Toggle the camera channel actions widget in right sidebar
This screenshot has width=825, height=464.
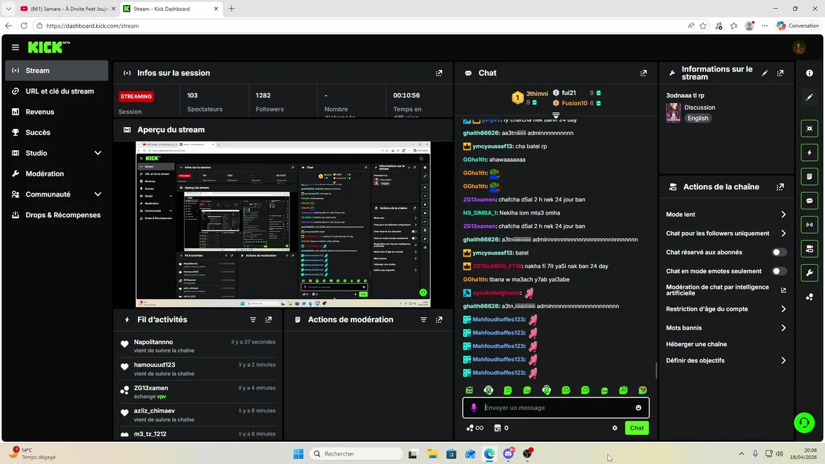(810, 249)
